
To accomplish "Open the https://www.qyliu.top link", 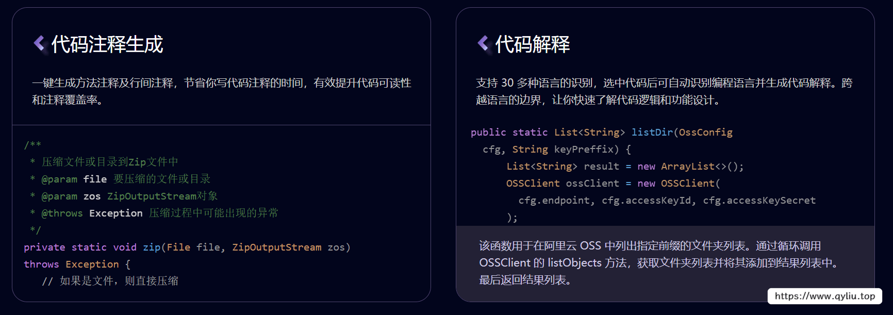I will 824,296.
